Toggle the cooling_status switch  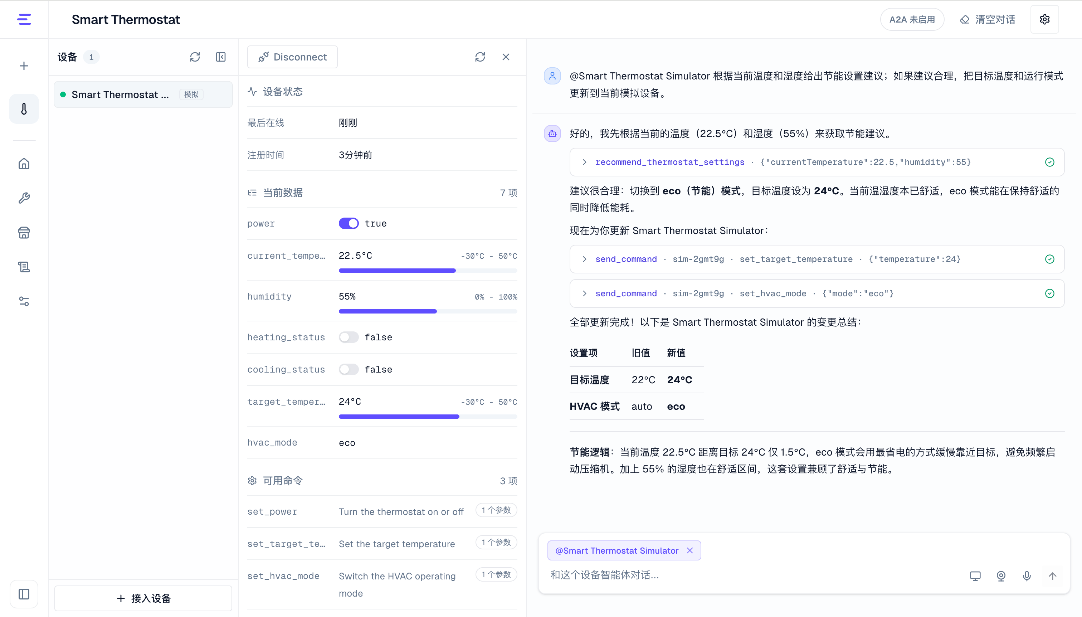point(349,369)
